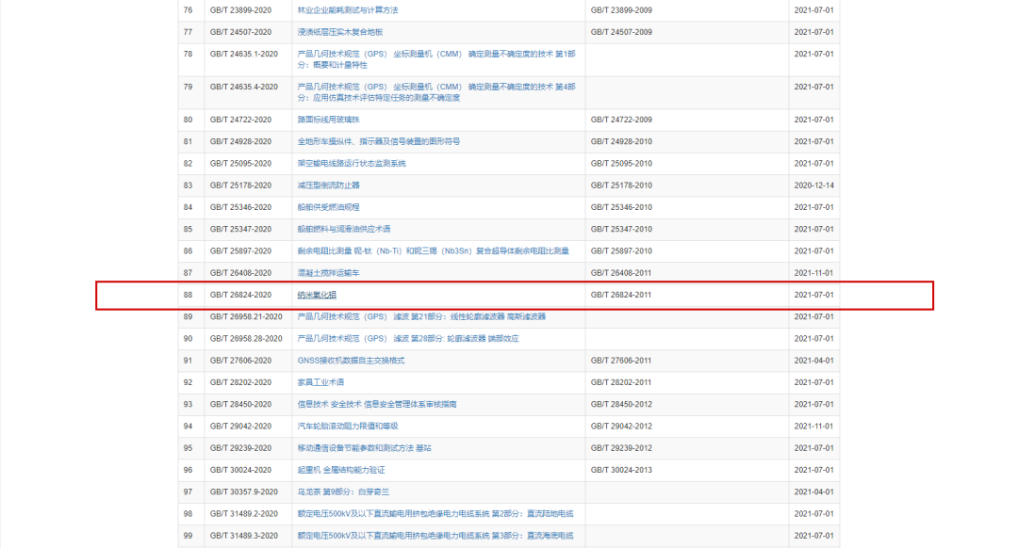This screenshot has height=548, width=1018.
Task: Click the 浸渍纸层压实木复合地板 standard title
Action: click(340, 32)
